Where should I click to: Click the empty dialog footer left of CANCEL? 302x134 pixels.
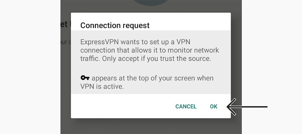(x=121, y=107)
